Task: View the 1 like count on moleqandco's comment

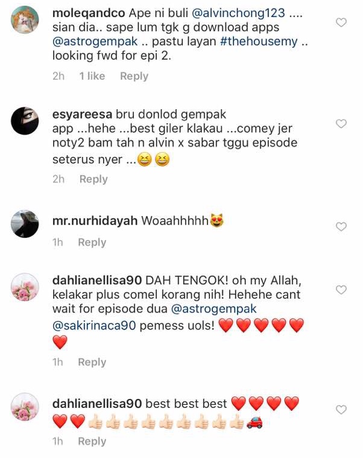Action: pyautogui.click(x=92, y=76)
